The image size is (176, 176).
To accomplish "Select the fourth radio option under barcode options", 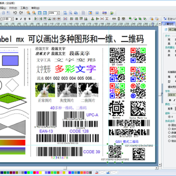I will (x=169, y=137).
